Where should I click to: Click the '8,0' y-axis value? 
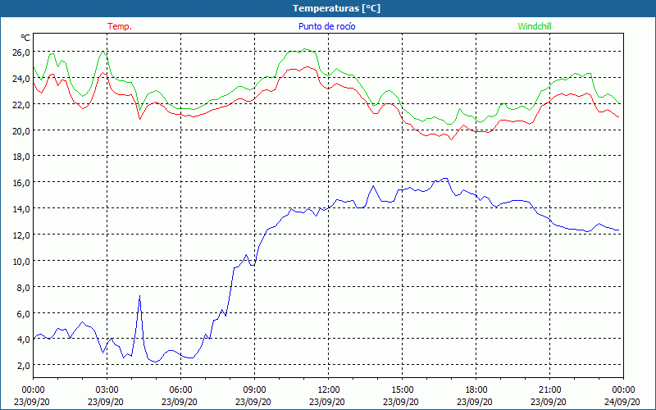[23, 288]
